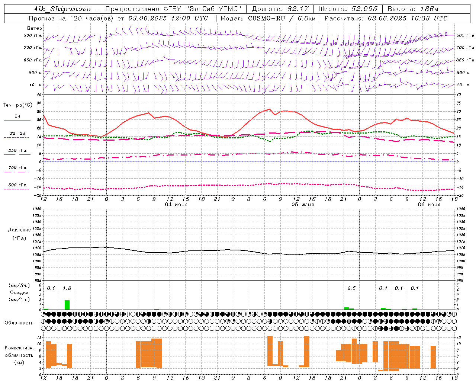This screenshot has height=381, width=476.
Task: Click the "Высота: 186м" header value
Action: [413, 9]
